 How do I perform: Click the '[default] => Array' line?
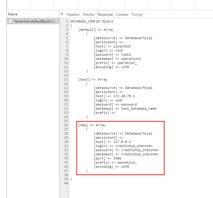click(96, 30)
